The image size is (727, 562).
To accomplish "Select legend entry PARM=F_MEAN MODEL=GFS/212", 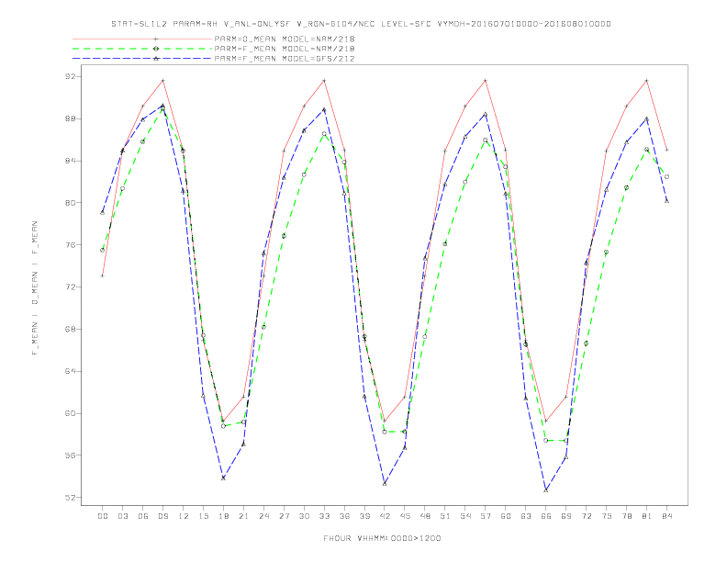I will (x=285, y=59).
